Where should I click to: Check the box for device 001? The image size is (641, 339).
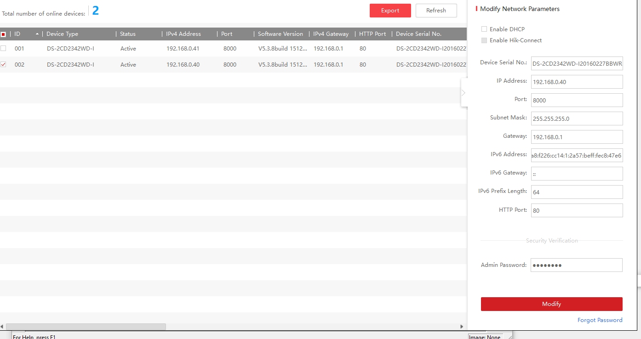[x=3, y=48]
